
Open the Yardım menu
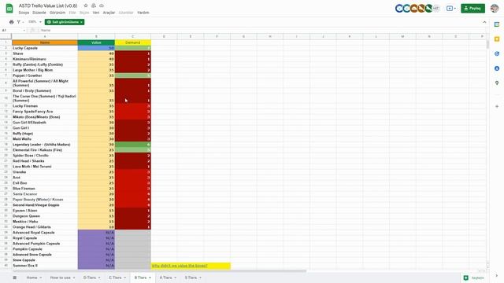[x=143, y=13]
